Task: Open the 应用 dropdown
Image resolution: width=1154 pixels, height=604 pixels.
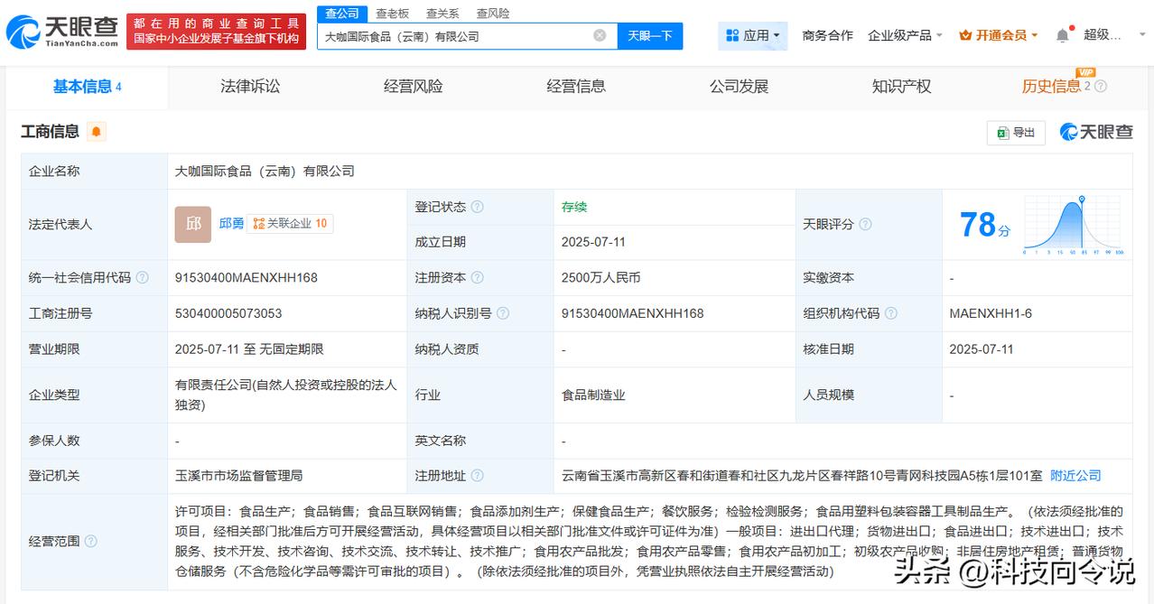Action: 753,35
